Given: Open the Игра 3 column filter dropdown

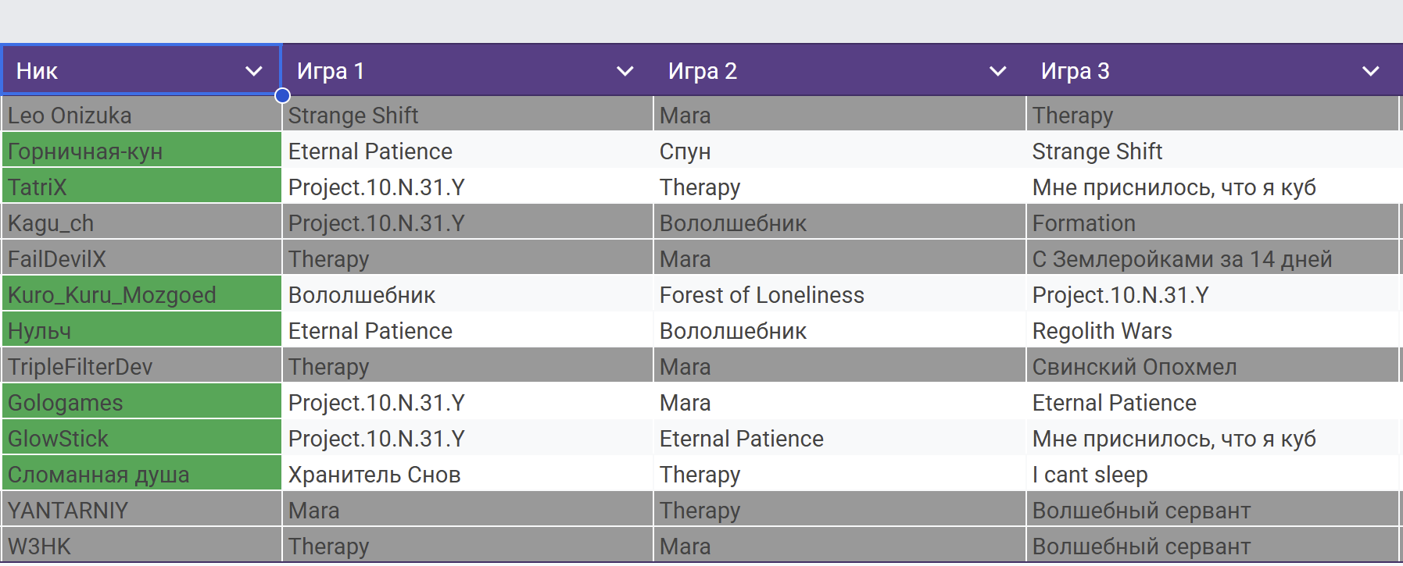Looking at the screenshot, I should (1370, 71).
